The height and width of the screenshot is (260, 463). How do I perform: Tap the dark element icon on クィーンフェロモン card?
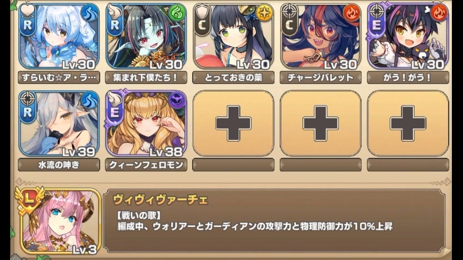(x=177, y=100)
